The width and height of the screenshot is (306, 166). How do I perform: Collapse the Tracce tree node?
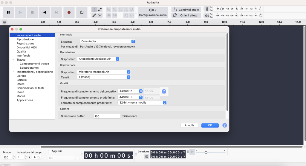[13, 59]
